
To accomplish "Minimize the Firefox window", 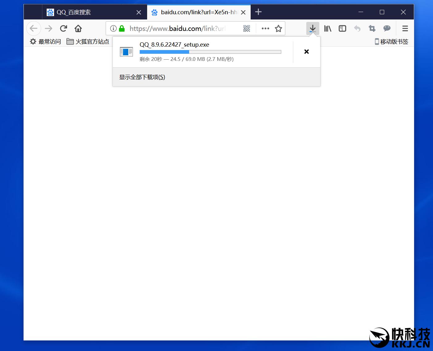I will (361, 12).
